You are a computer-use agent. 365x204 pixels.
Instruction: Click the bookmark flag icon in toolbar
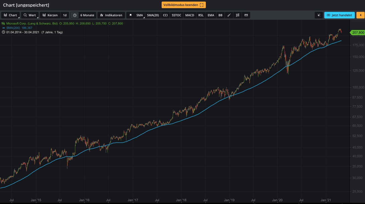(x=130, y=15)
